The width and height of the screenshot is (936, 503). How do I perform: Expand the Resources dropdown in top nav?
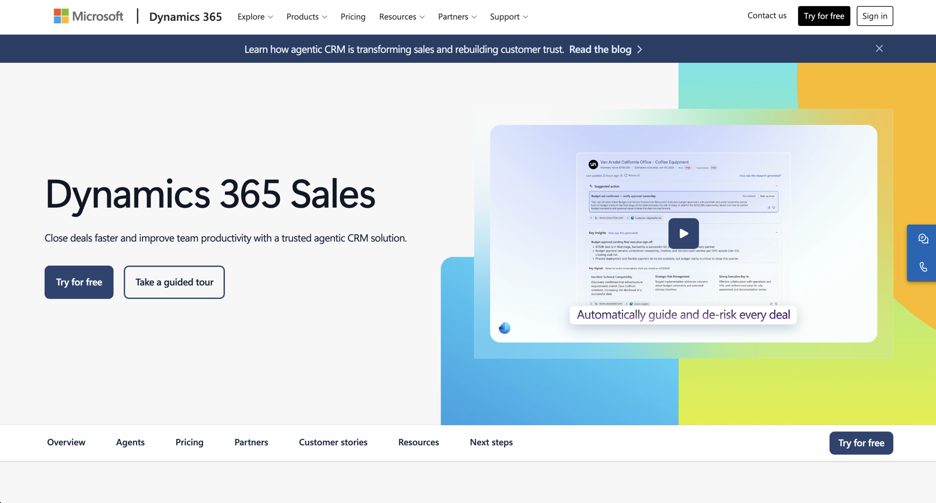point(402,17)
